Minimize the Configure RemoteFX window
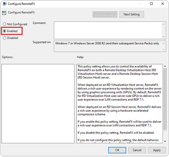 [x=140, y=4]
